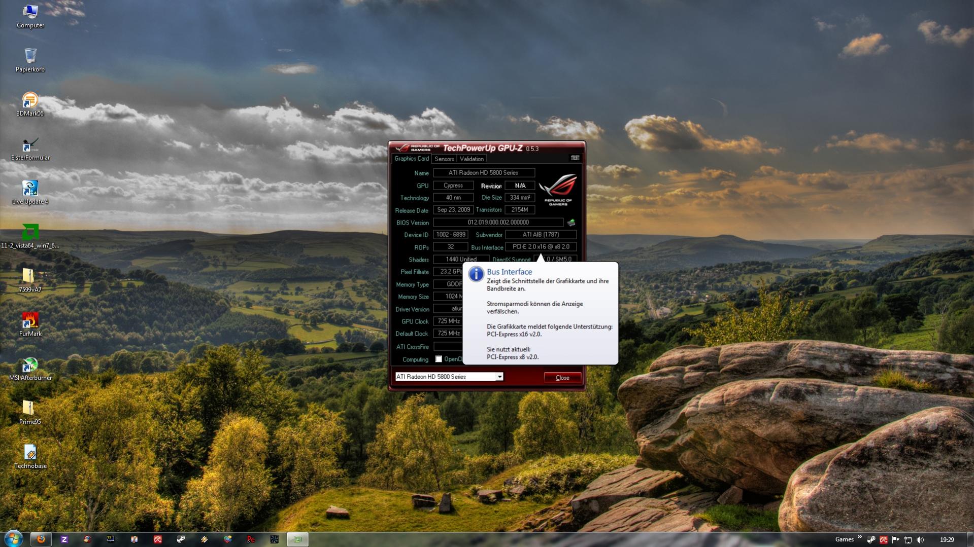This screenshot has width=974, height=547.
Task: Click the ROPs value 32
Action: (451, 247)
